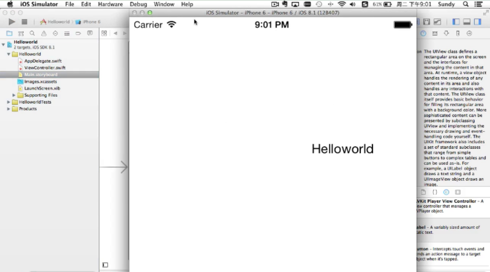Collapse the Helloworld group folder
490x272 pixels.
[9, 54]
